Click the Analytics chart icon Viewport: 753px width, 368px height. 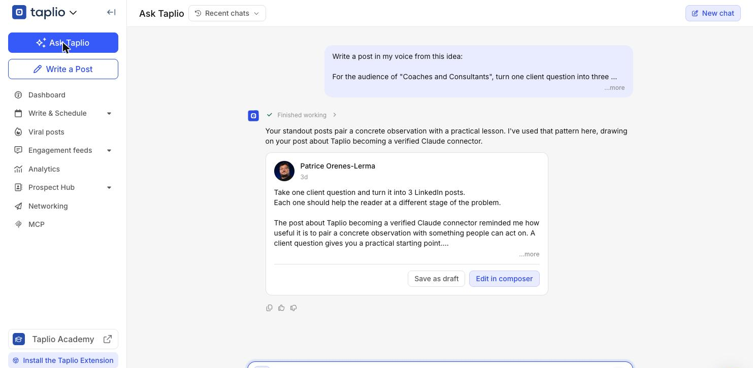[x=18, y=169]
